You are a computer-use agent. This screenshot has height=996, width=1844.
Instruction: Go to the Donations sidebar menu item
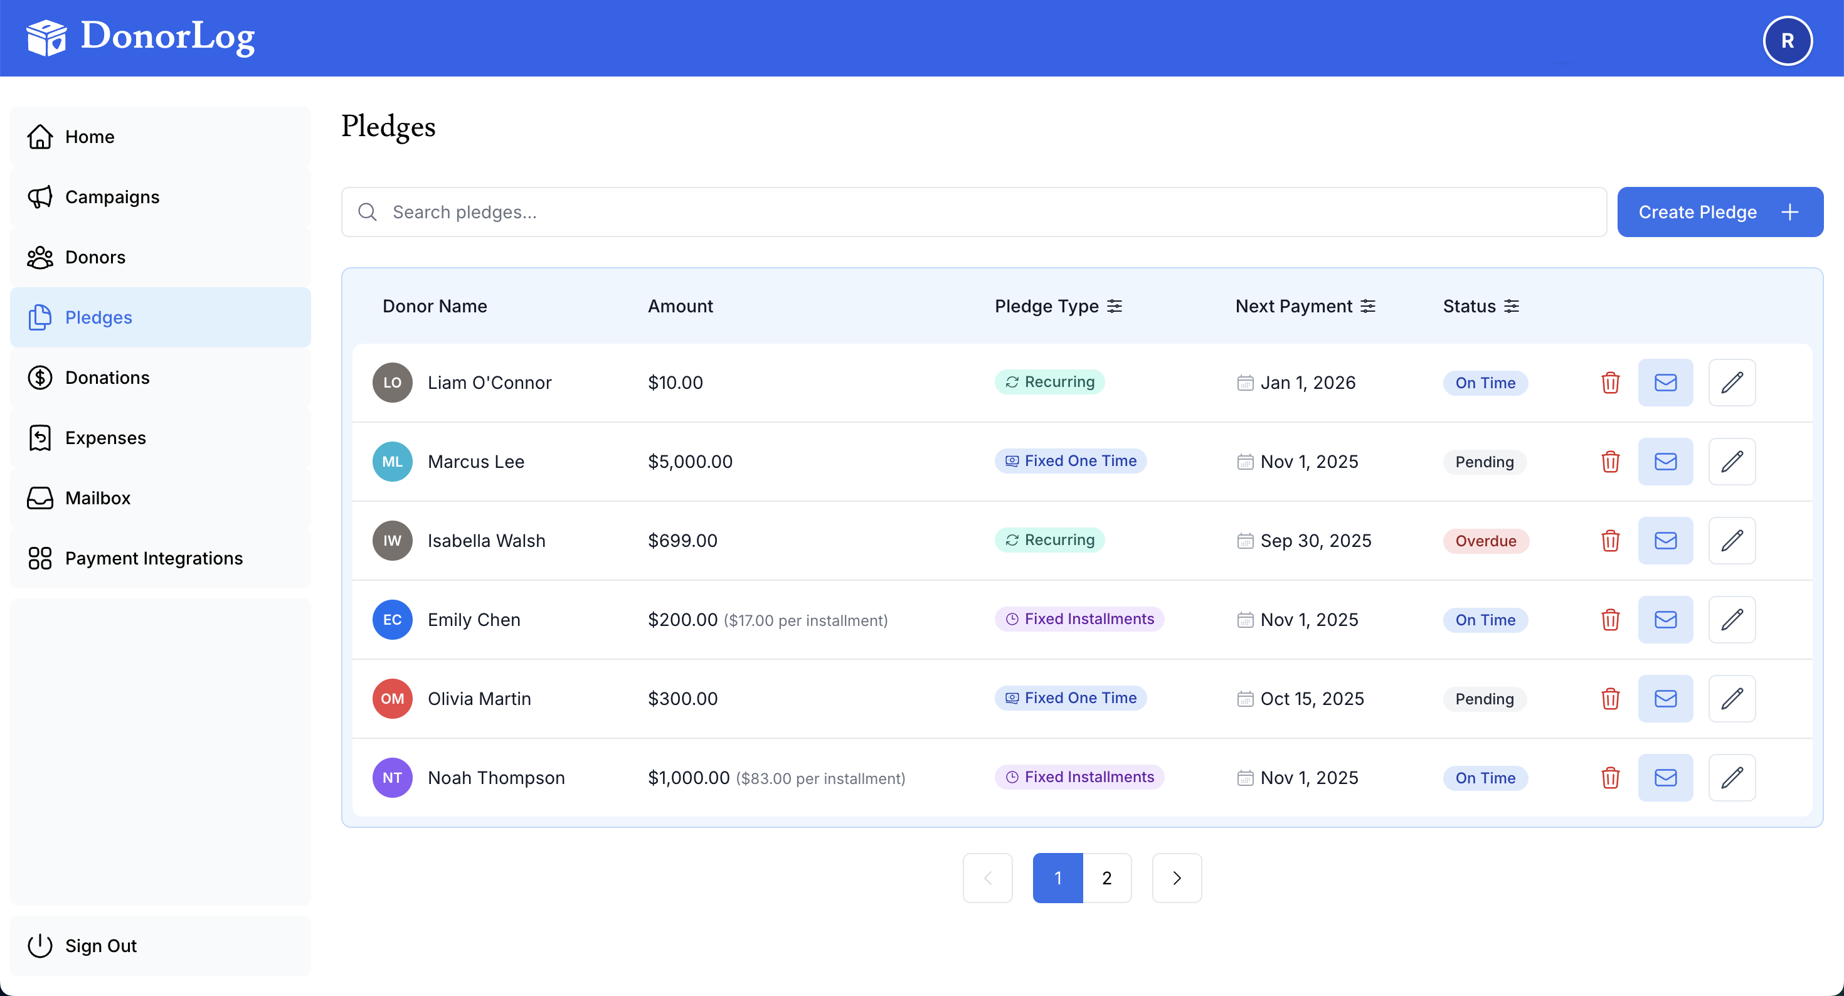coord(107,378)
